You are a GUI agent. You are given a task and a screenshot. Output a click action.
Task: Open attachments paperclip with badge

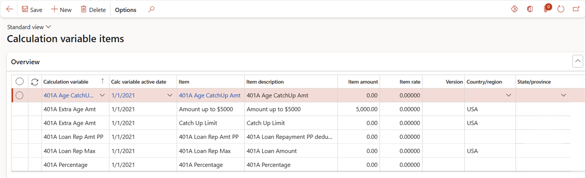[547, 9]
